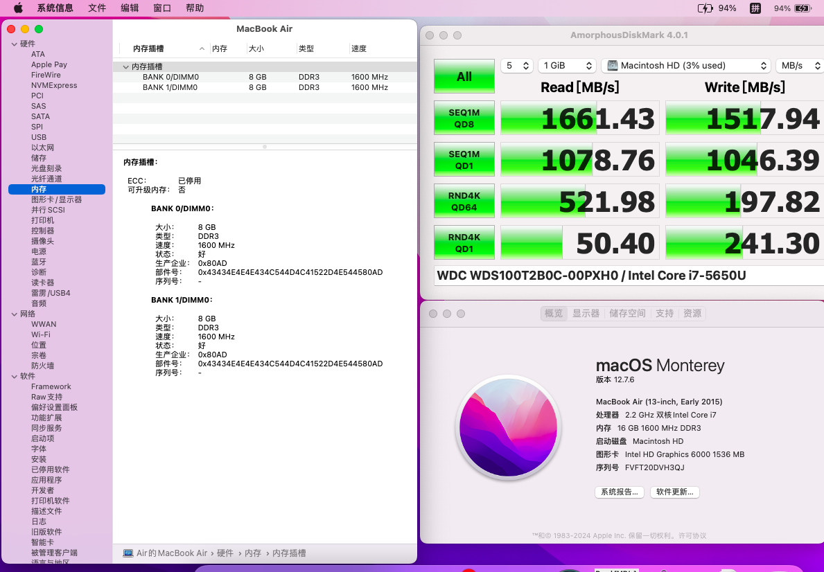Click the battery charging icon in menu bar
The height and width of the screenshot is (572, 824).
(705, 8)
